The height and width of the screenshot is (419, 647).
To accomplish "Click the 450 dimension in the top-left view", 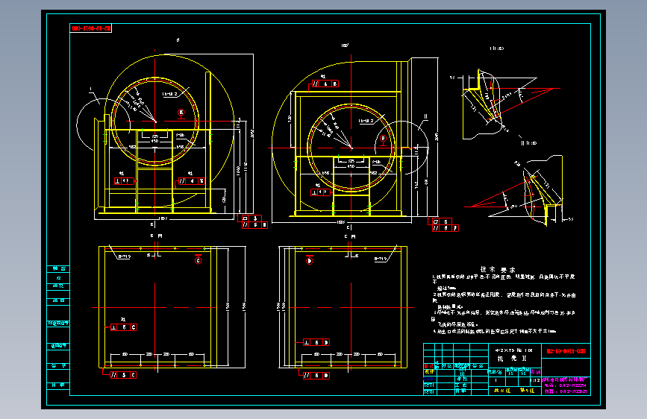I will tap(154, 141).
